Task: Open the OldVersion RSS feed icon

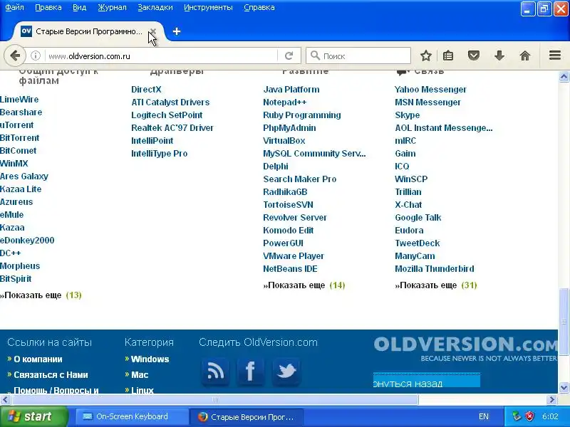Action: [215, 371]
